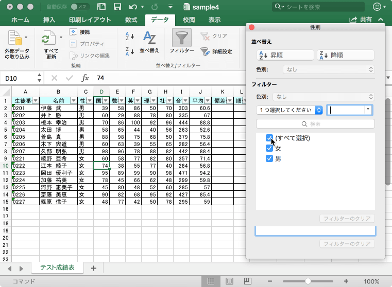Click the クリア filter icon

pos(204,37)
